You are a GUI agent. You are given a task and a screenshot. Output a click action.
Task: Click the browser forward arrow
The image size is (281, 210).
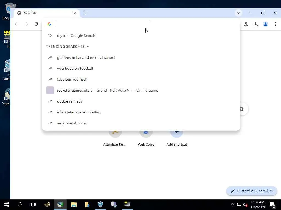pos(26,24)
